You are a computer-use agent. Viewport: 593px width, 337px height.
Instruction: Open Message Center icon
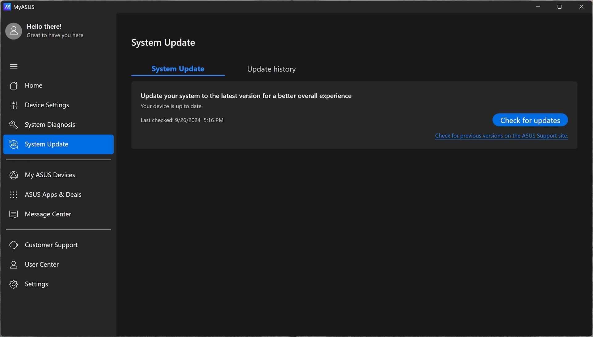point(14,214)
